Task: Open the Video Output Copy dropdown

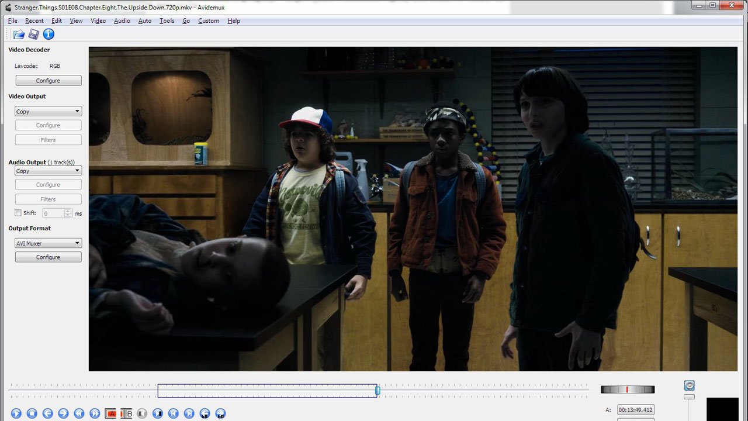Action: click(x=48, y=111)
